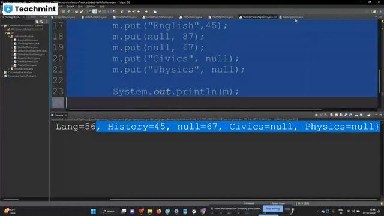Collapse the collectionPractice package node
This screenshot has height=216, width=384.
pos(8,37)
